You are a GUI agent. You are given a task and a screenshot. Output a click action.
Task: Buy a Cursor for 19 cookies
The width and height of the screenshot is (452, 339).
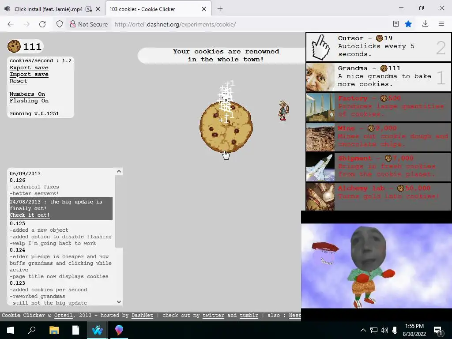click(378, 47)
